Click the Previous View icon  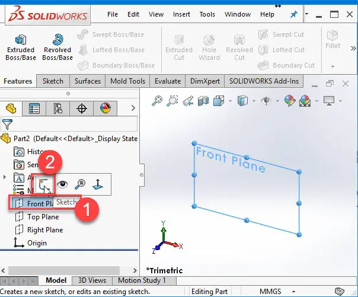(x=188, y=101)
